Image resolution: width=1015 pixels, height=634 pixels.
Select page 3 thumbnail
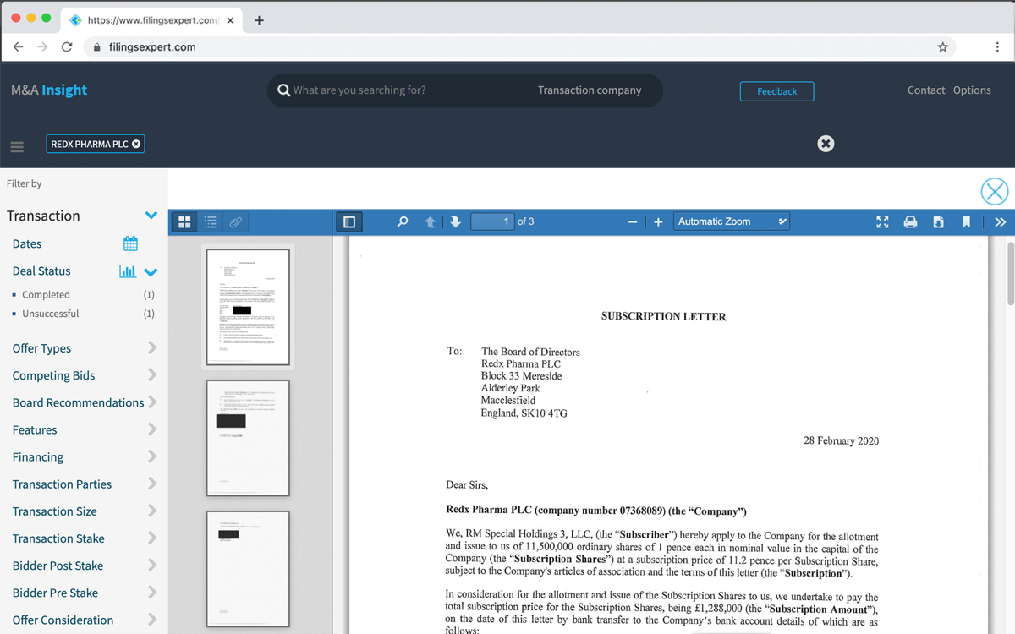(x=248, y=569)
